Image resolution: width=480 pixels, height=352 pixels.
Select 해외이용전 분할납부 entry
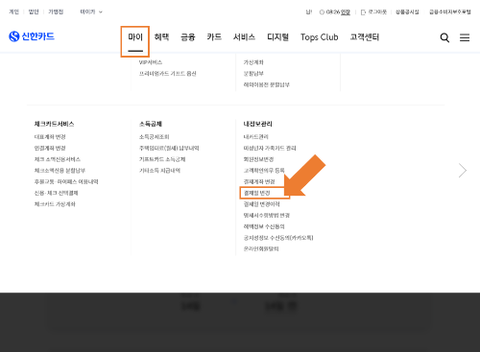267,84
